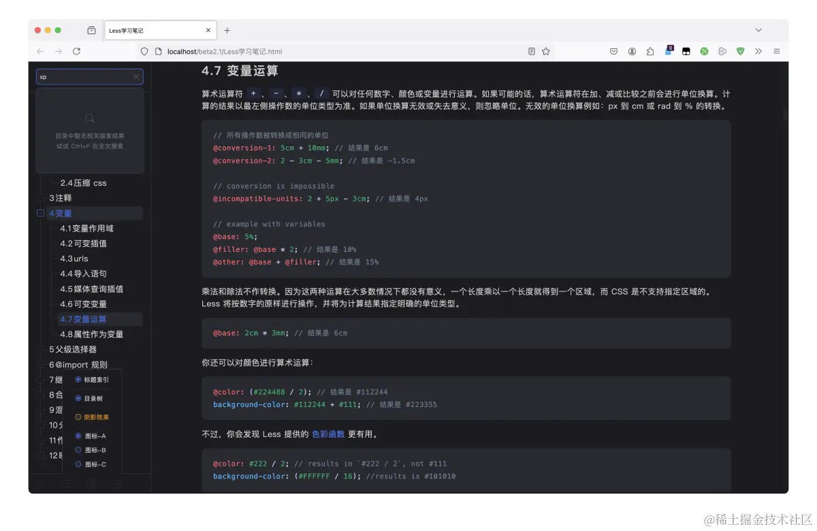Clear the sidebar search box with the X
Image resolution: width=817 pixels, height=531 pixels.
(135, 76)
